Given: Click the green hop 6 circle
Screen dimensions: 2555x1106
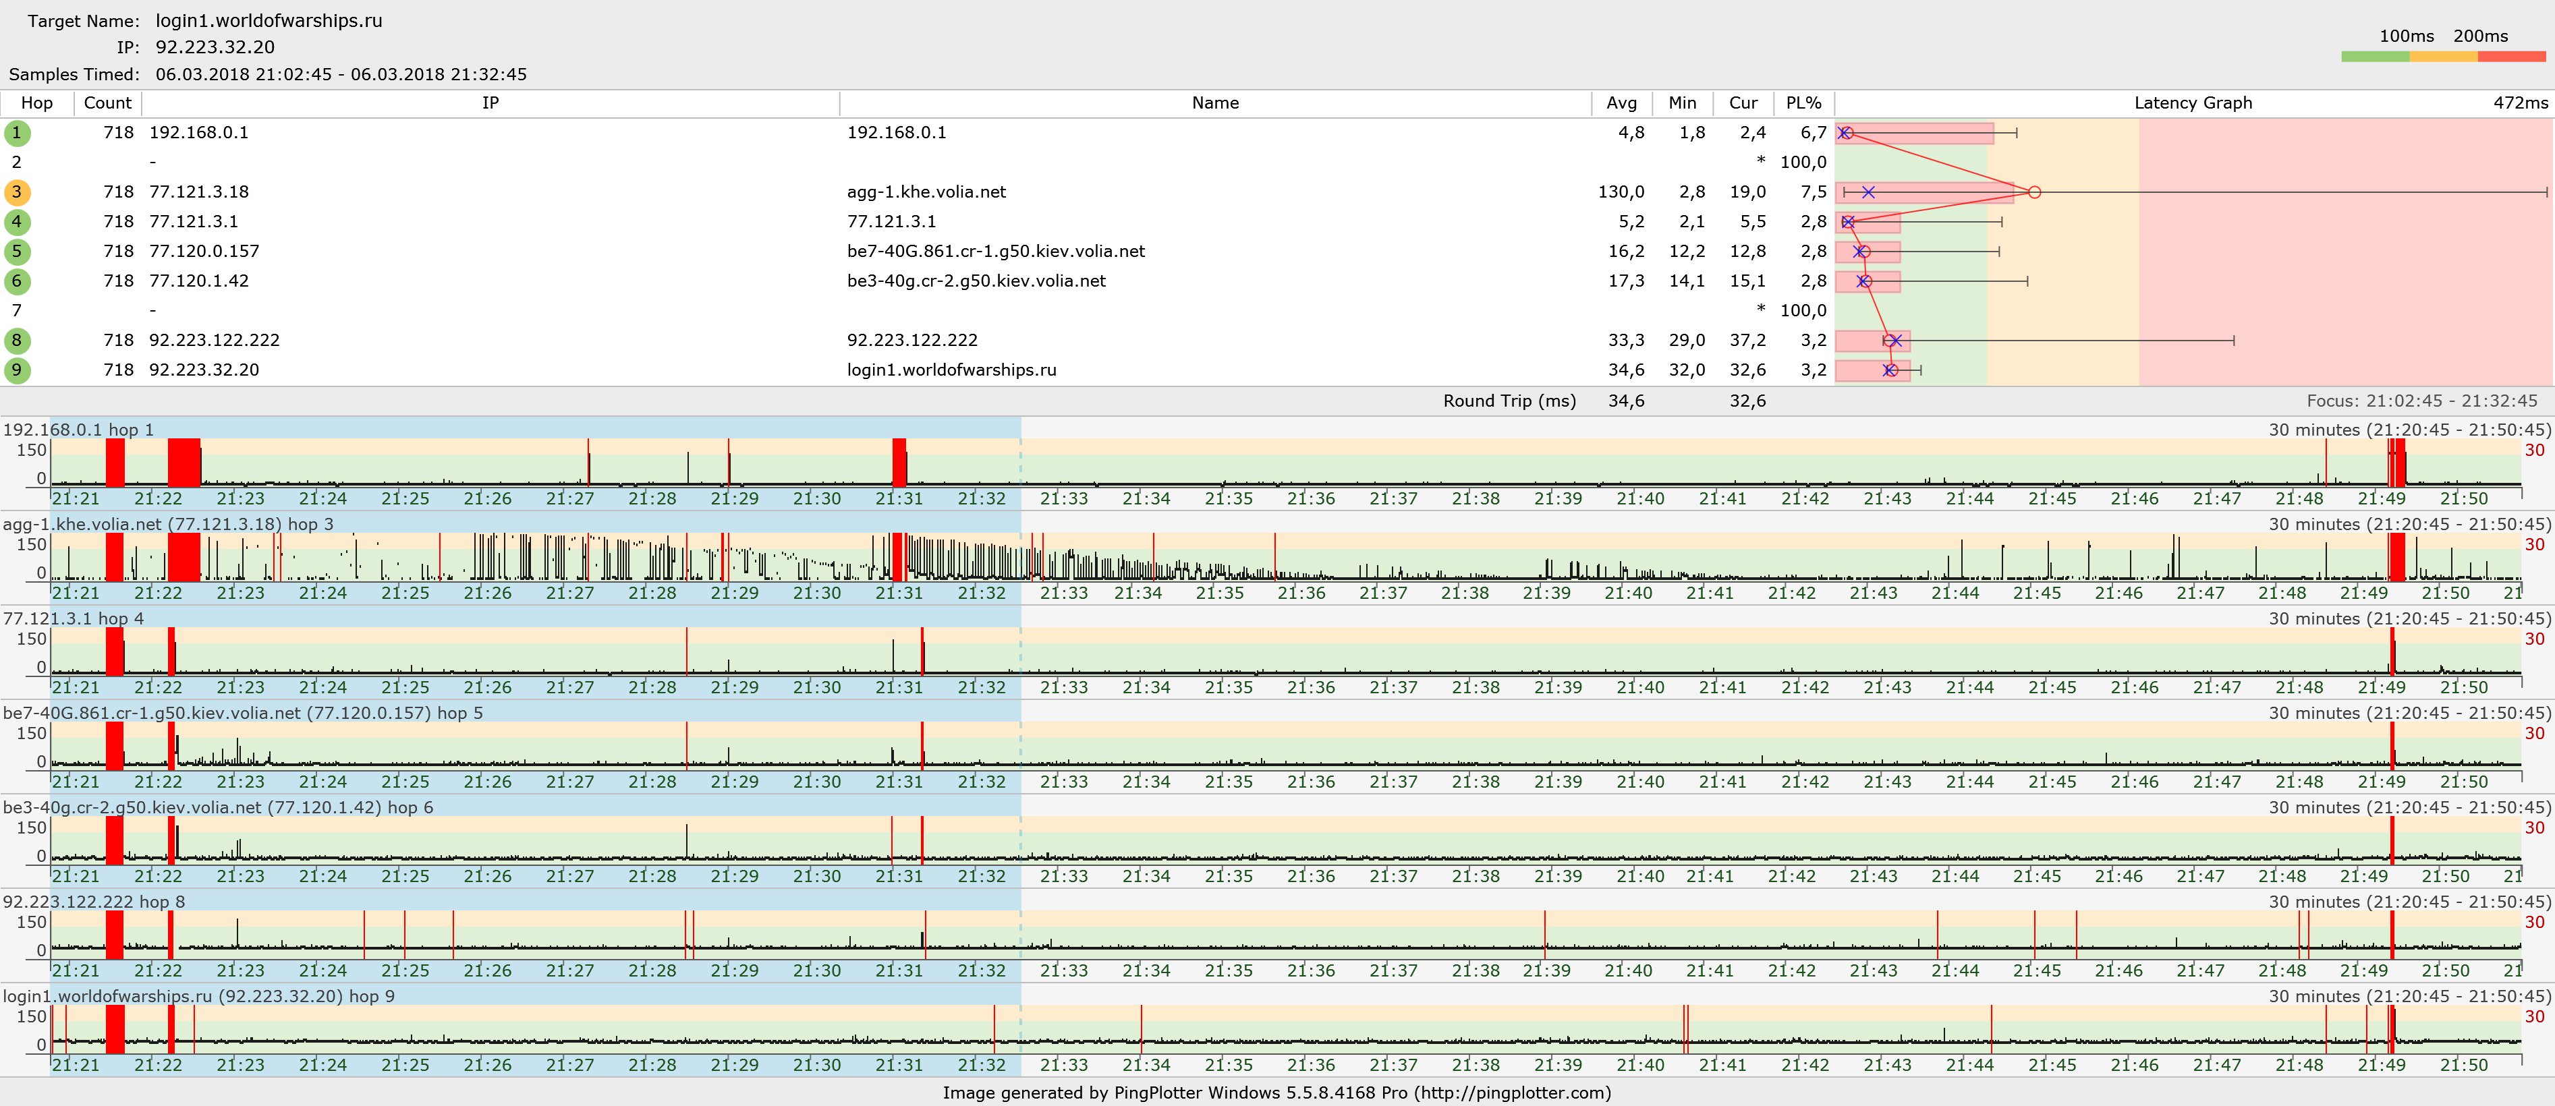Looking at the screenshot, I should point(17,281).
